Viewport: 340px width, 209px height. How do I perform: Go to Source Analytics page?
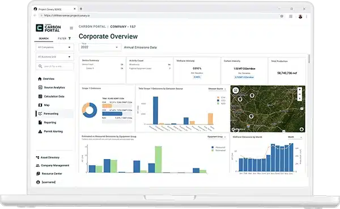(x=54, y=87)
